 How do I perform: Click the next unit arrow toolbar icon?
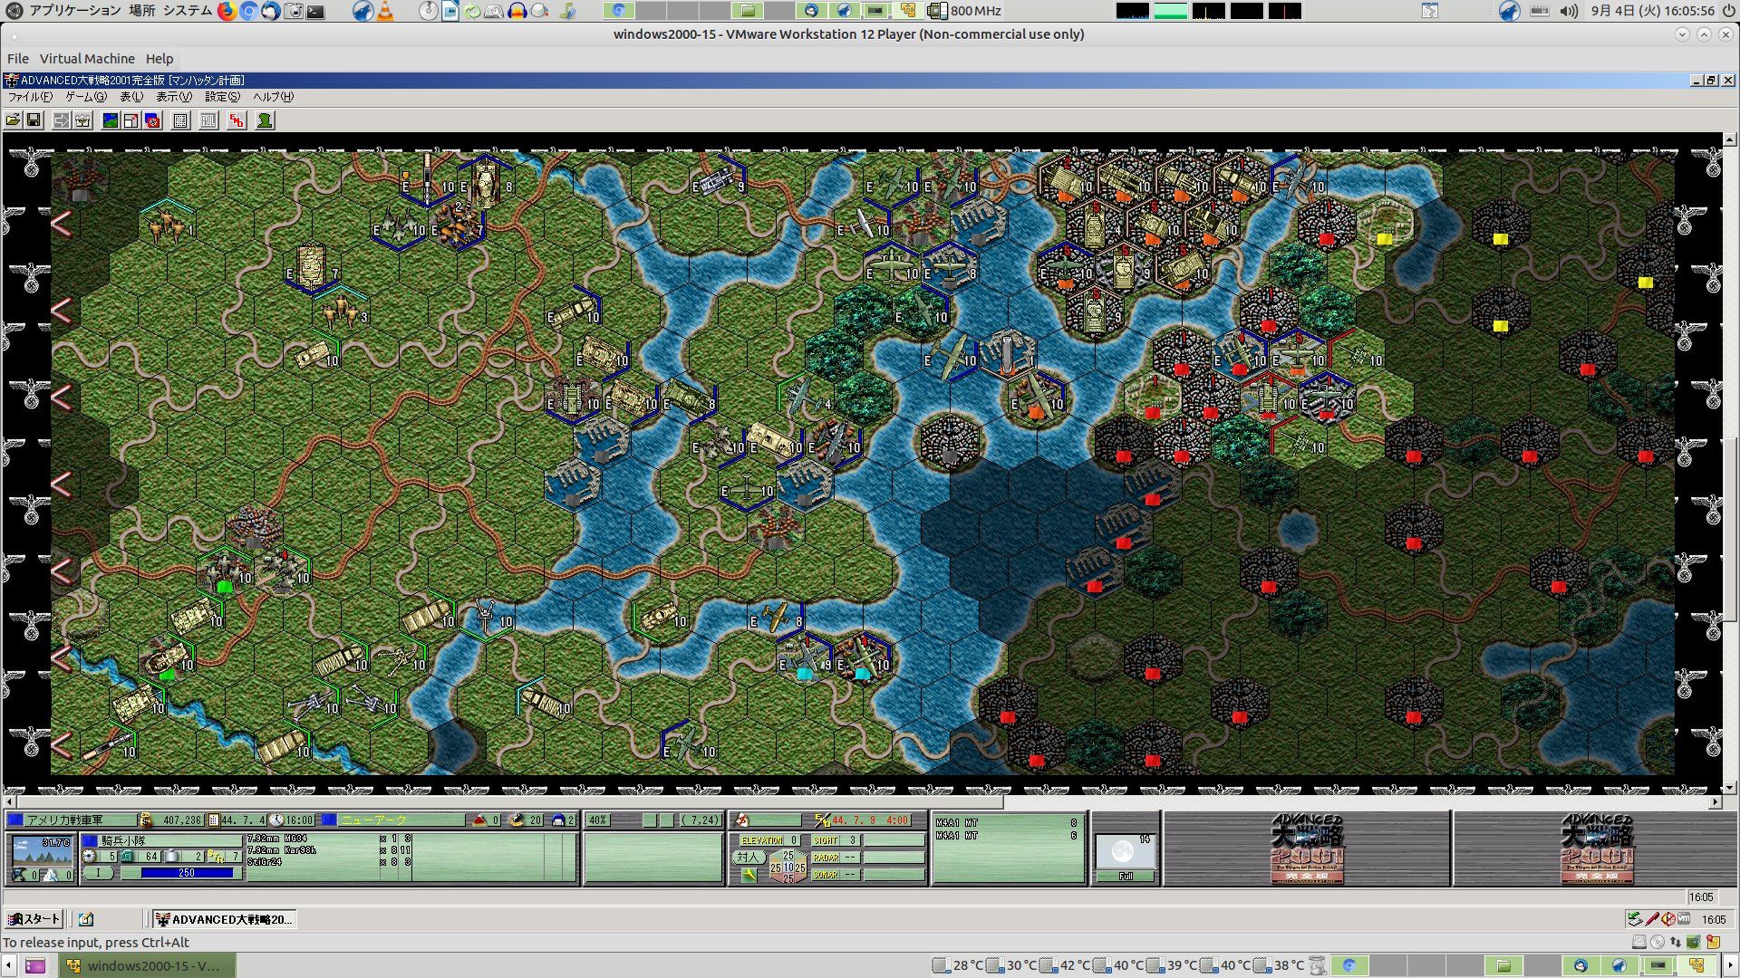62,120
